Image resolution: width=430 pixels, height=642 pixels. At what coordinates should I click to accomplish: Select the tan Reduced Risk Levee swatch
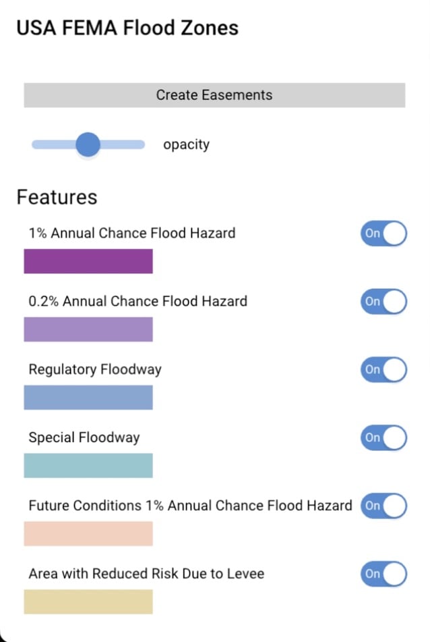[88, 601]
